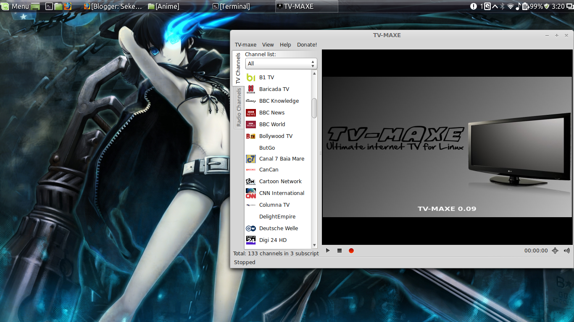
Task: Click the volume speaker icon
Action: coord(567,251)
